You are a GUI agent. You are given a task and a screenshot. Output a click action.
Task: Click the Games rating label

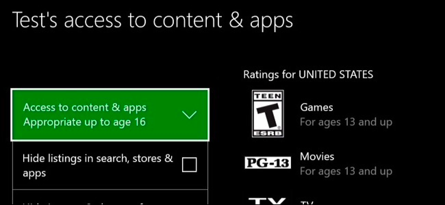[316, 107]
